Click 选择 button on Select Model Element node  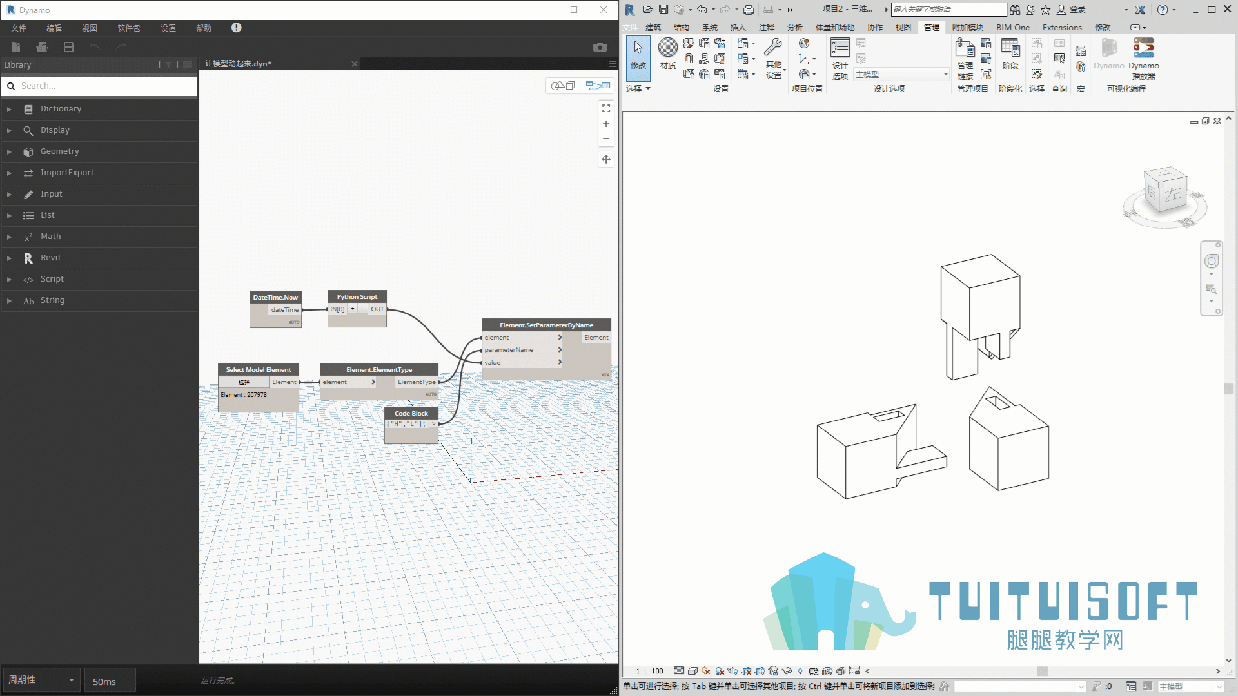[x=244, y=382]
